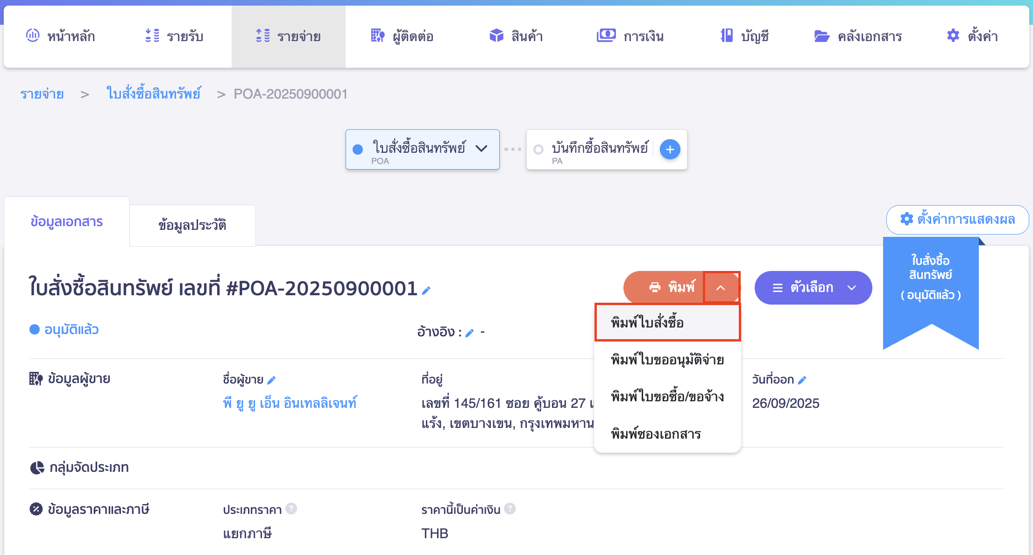Screen dimensions: 1033x555
Task: Select พิมพ์ใบขออนุมัติจ่าย from the menu
Action: (667, 359)
